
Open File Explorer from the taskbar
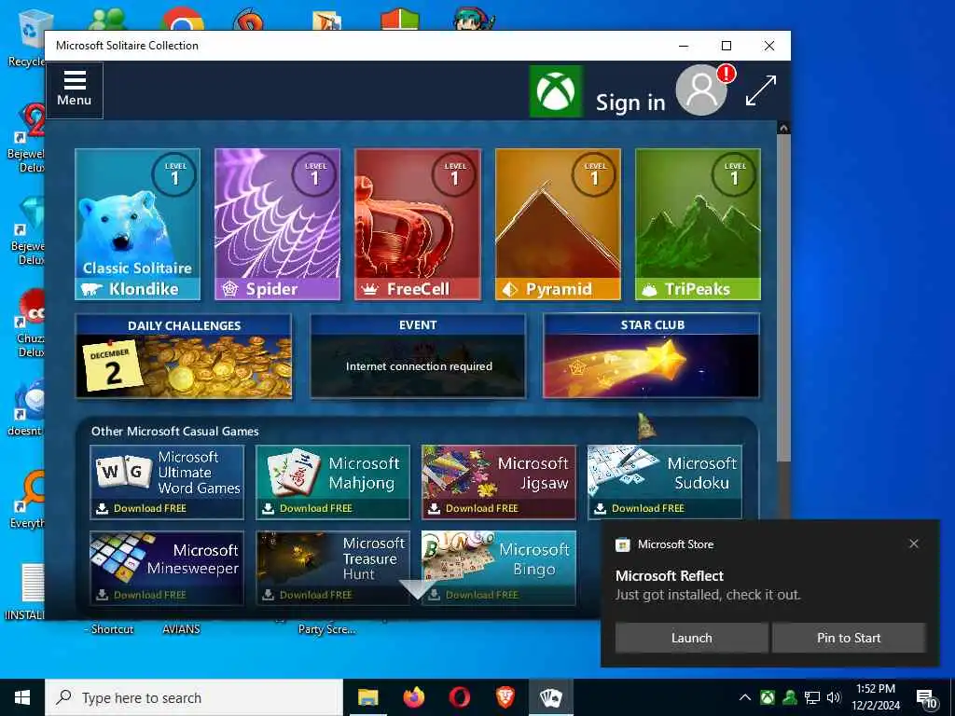tap(367, 697)
